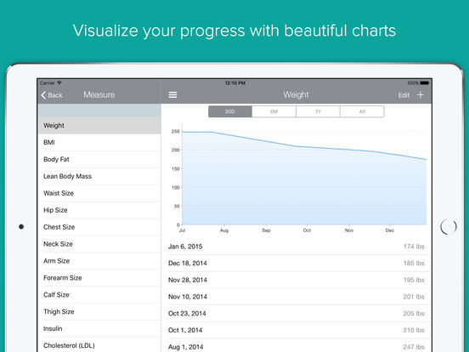Tap the Wi-Fi carrier status icon

click(59, 82)
